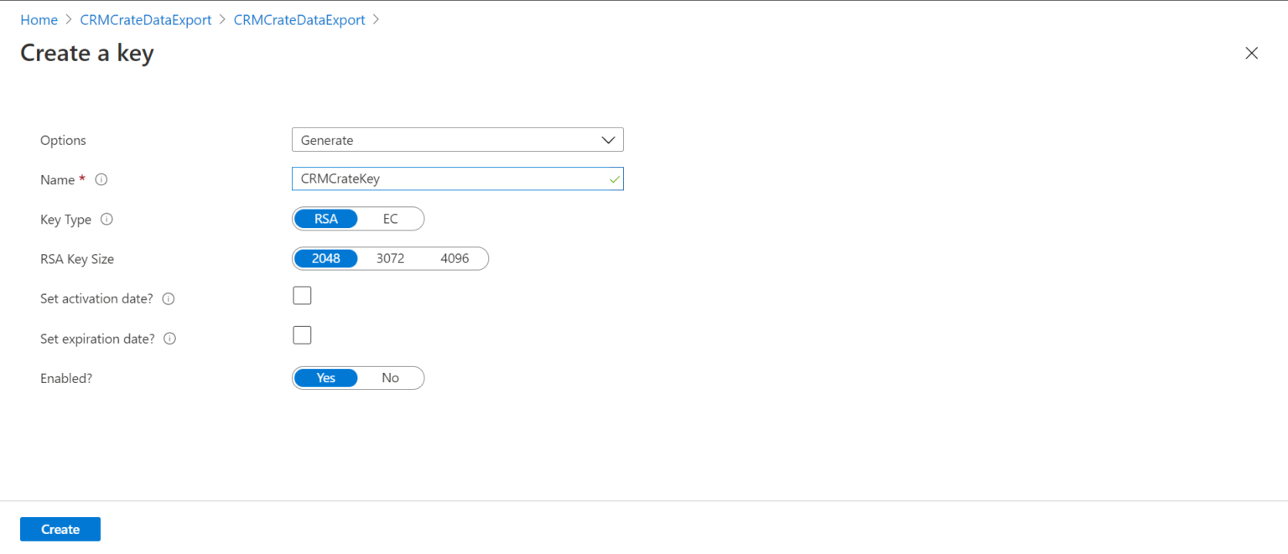Close the Create a key blade
Screen dimensions: 1288x554
point(1251,53)
